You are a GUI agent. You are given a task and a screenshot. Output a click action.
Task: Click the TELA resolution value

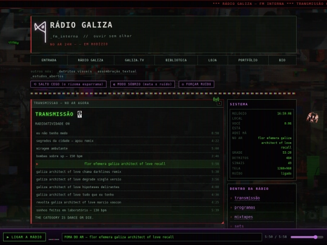pyautogui.click(x=285, y=168)
